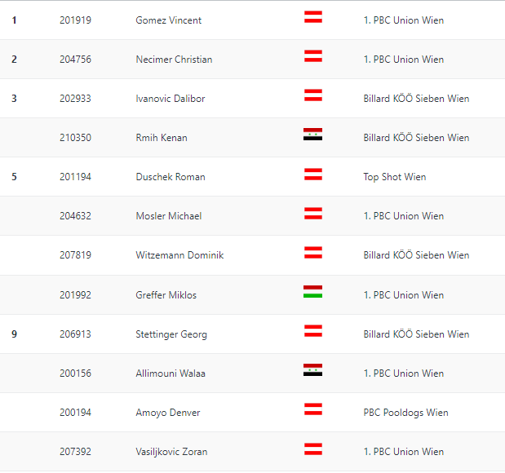Click player name Witzemann Dominik
Screen dimensions: 505x473
tap(179, 255)
